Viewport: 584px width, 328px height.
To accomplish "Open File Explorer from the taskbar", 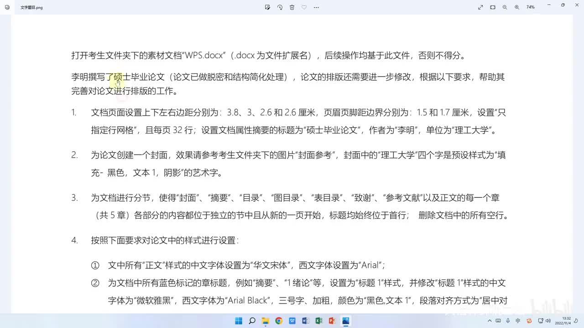I will click(x=266, y=321).
